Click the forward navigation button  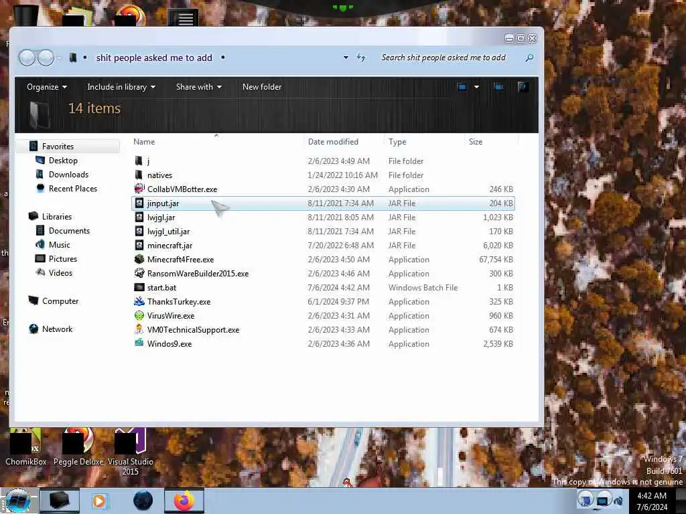pyautogui.click(x=46, y=58)
